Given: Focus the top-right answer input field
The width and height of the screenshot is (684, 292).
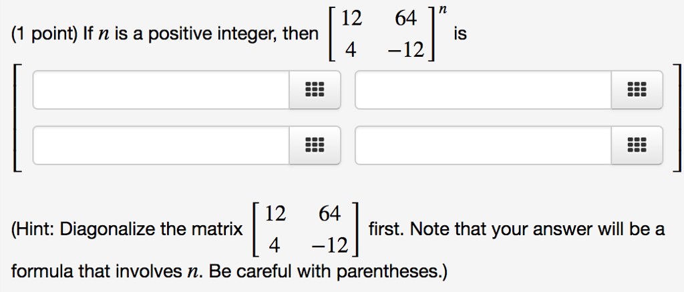Looking at the screenshot, I should pyautogui.click(x=484, y=90).
